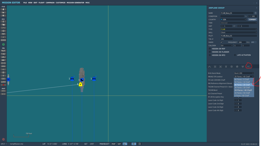Open the FILE menu
This screenshot has width=261, height=146.
coord(25,3)
